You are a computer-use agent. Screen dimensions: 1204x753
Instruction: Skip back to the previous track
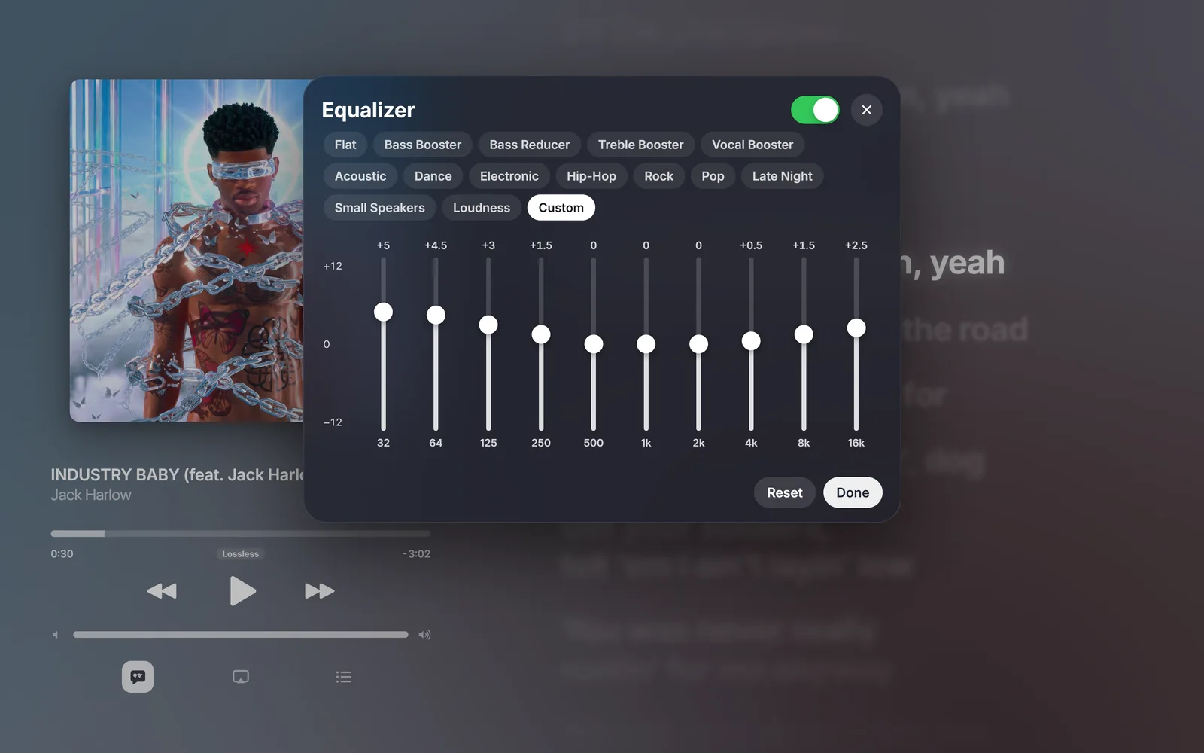(162, 591)
